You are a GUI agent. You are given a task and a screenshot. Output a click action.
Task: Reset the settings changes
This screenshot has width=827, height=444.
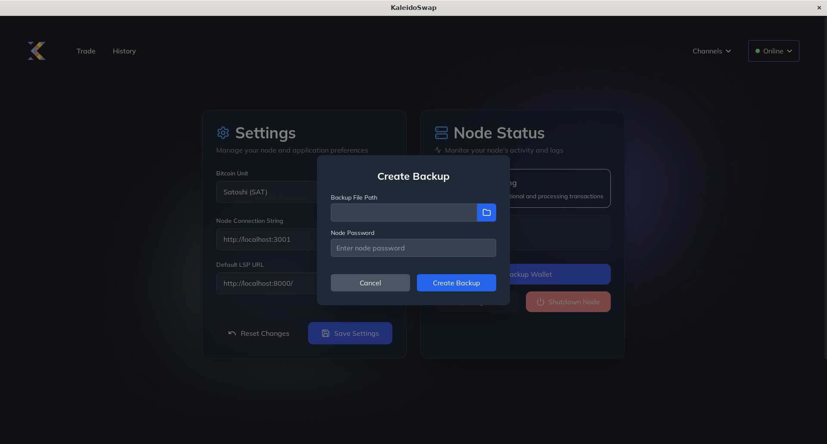coord(259,333)
